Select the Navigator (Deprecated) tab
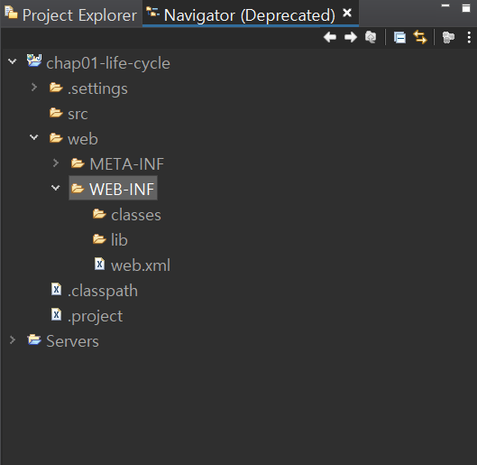The height and width of the screenshot is (465, 477). point(251,14)
